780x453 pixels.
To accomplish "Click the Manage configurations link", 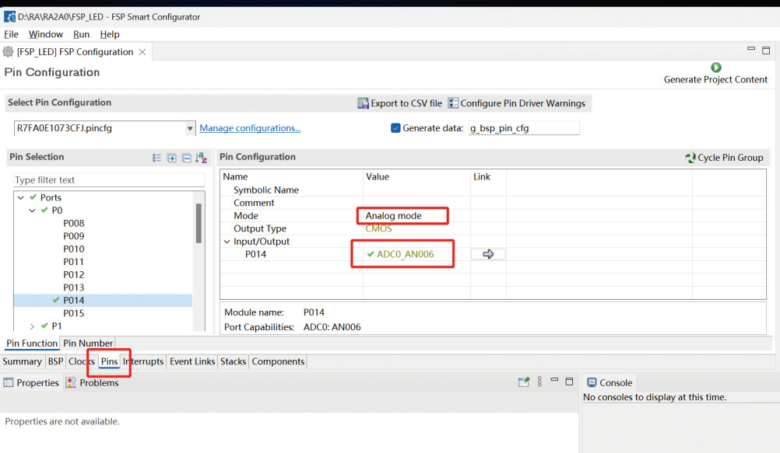I will [x=250, y=128].
